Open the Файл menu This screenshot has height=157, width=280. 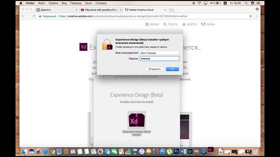tap(42, 3)
